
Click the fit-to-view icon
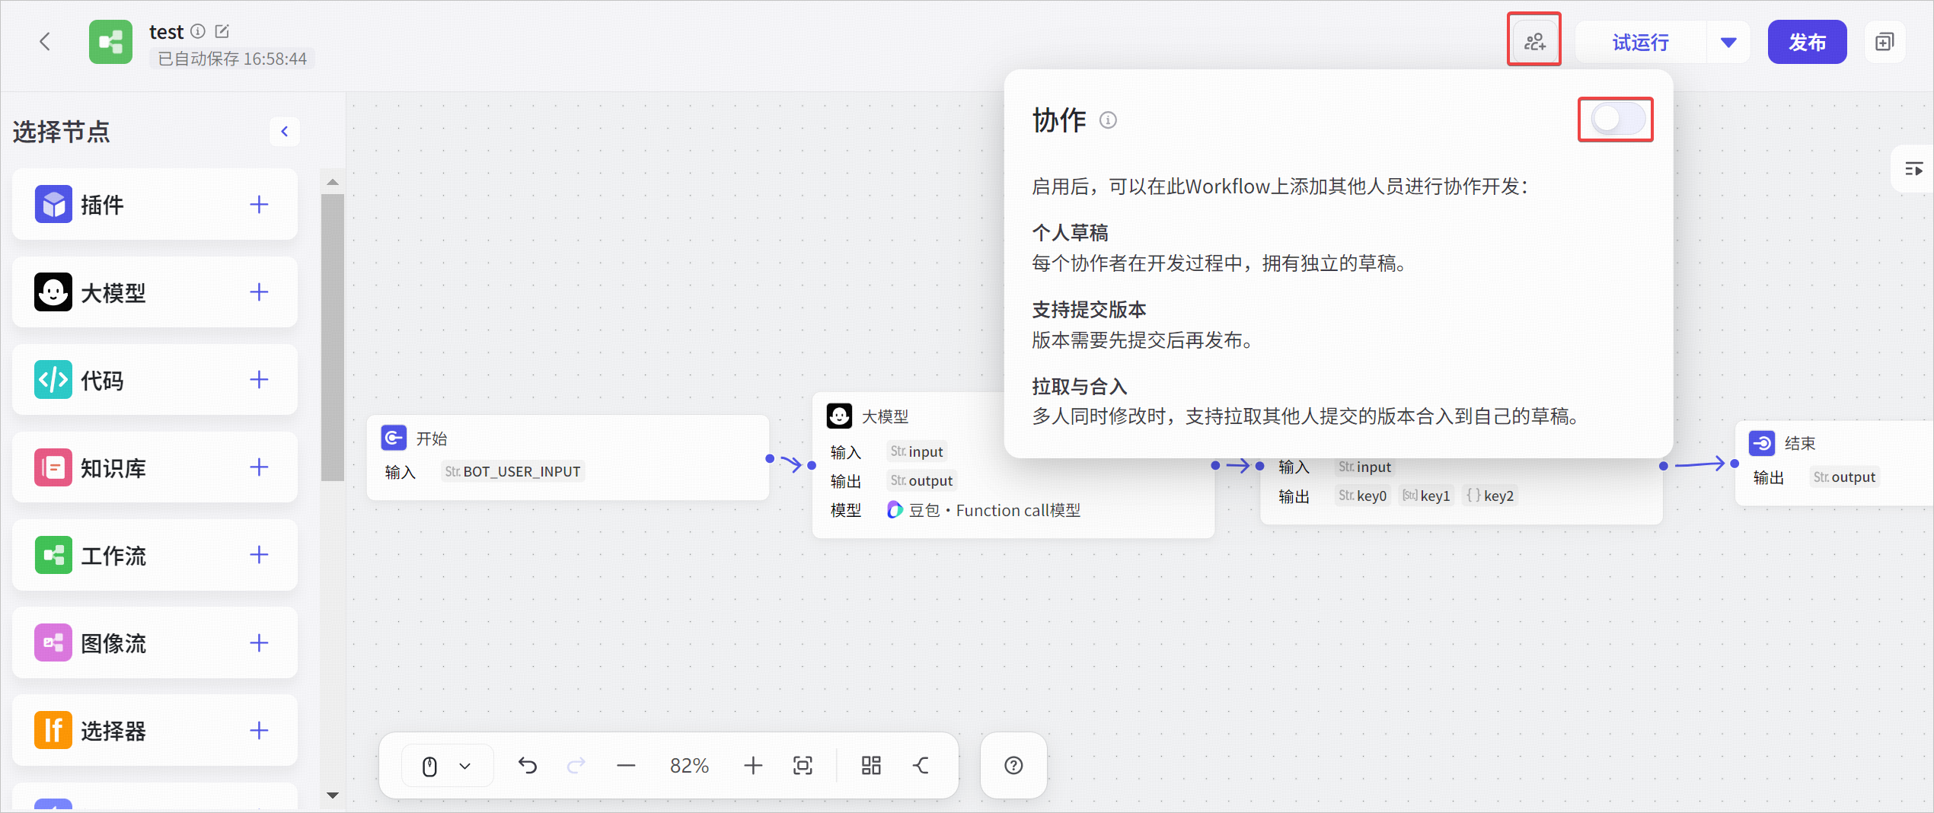803,765
